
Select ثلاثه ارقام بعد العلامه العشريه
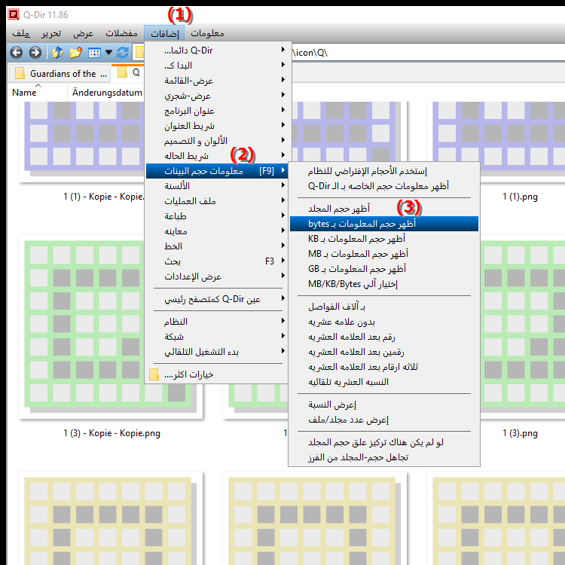click(384, 367)
